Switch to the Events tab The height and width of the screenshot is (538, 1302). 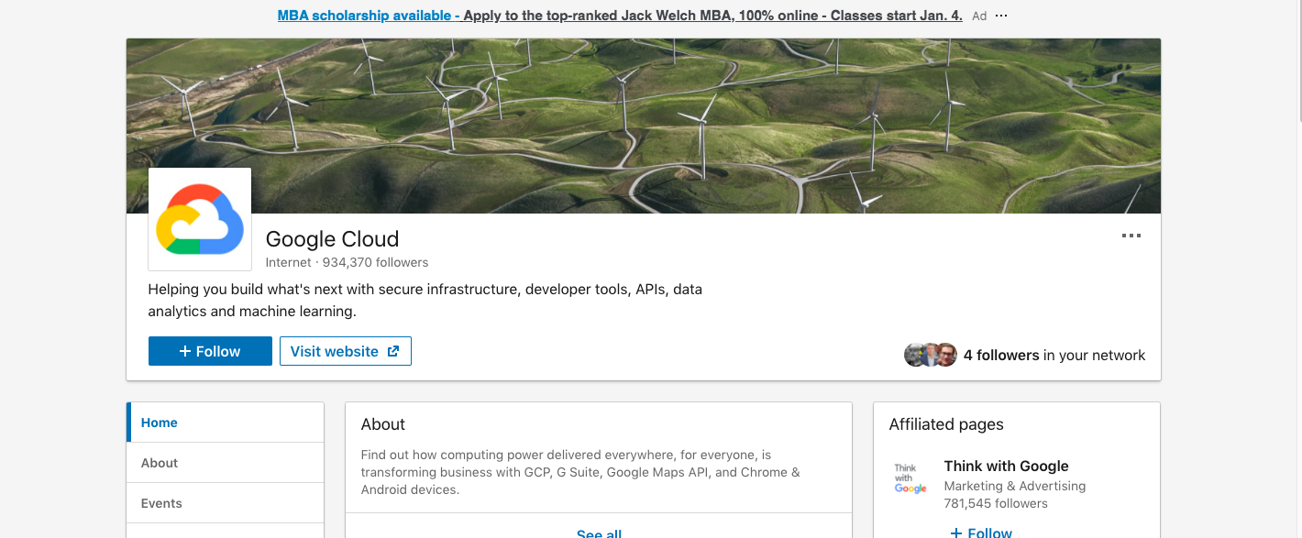[x=161, y=503]
